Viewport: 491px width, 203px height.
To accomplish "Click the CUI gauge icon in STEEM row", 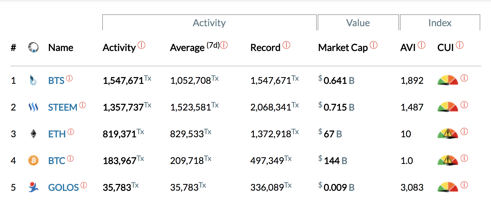I will point(448,107).
